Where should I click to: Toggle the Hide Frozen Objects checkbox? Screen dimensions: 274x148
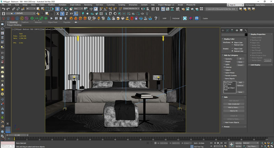[224, 122]
